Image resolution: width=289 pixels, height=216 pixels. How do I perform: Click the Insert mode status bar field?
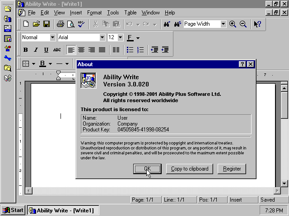pyautogui.click(x=243, y=200)
